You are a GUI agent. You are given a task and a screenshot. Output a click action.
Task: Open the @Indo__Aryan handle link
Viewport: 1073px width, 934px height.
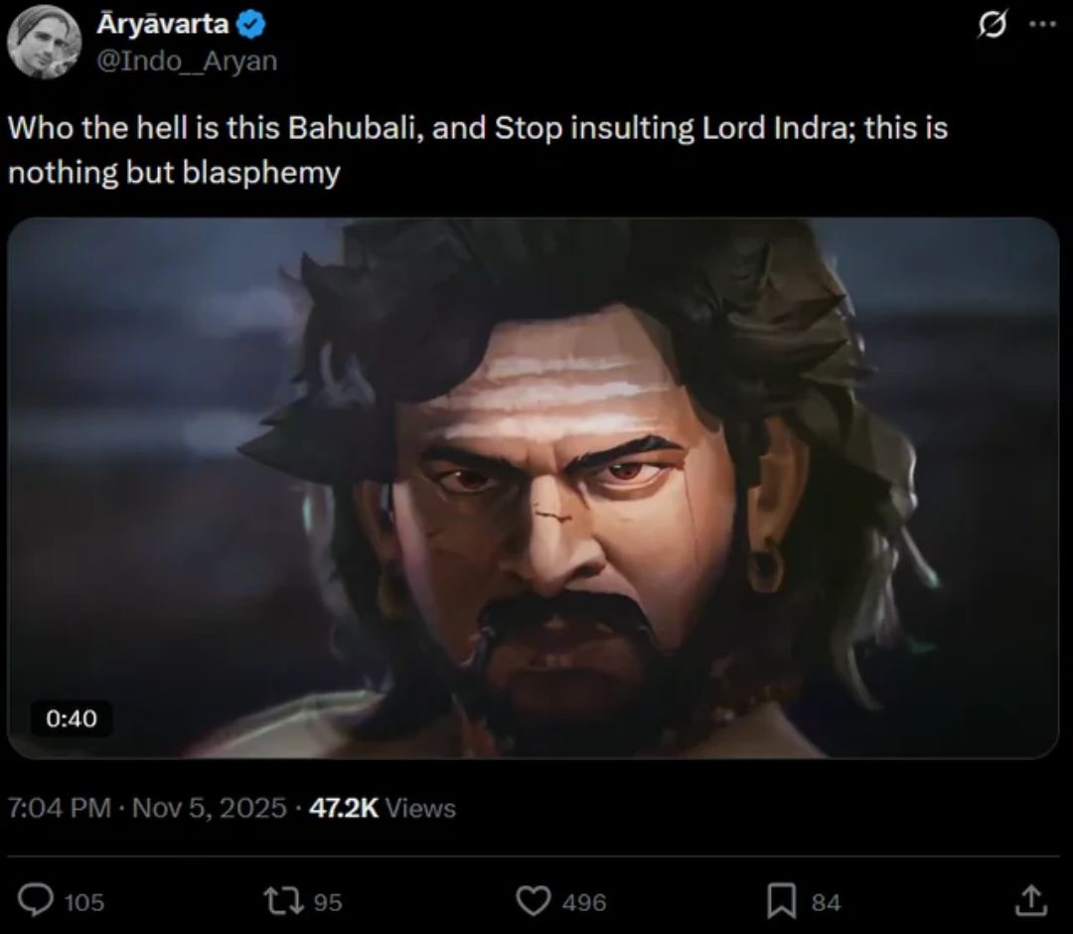(186, 61)
